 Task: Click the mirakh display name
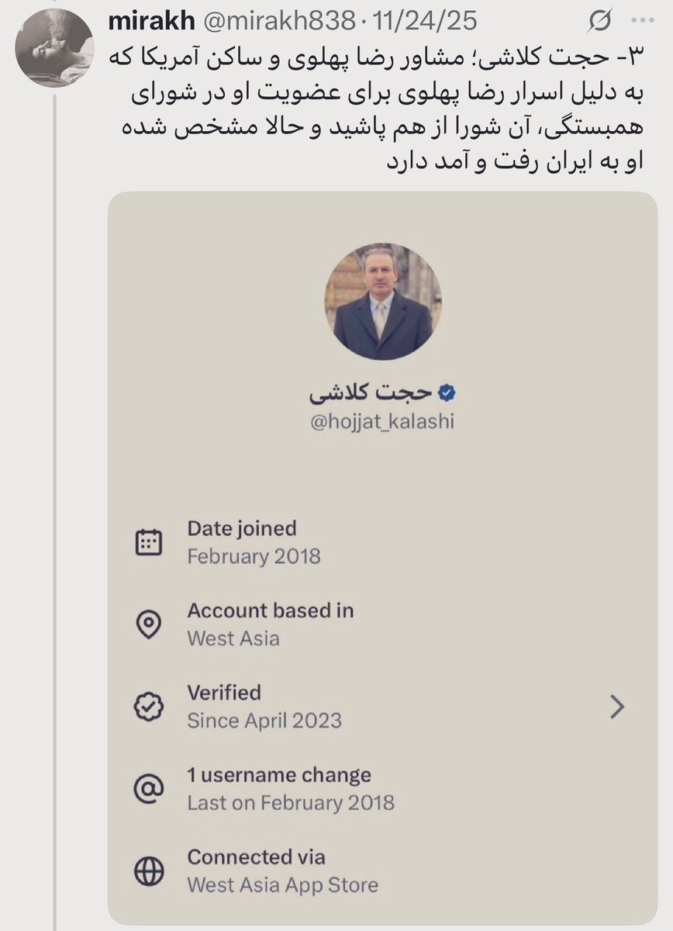tap(150, 21)
